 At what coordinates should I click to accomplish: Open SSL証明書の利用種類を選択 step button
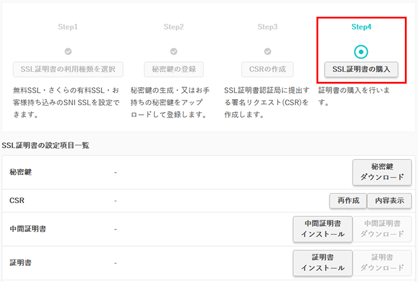[68, 69]
